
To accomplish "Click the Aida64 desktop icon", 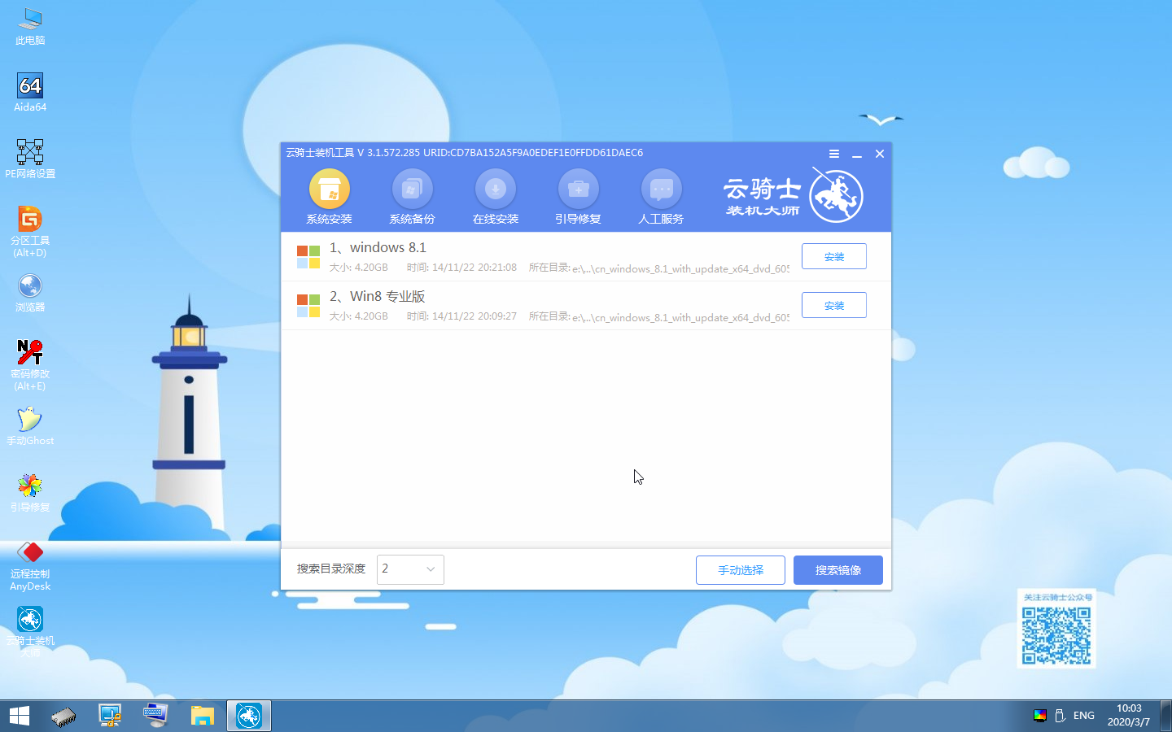I will (x=30, y=93).
